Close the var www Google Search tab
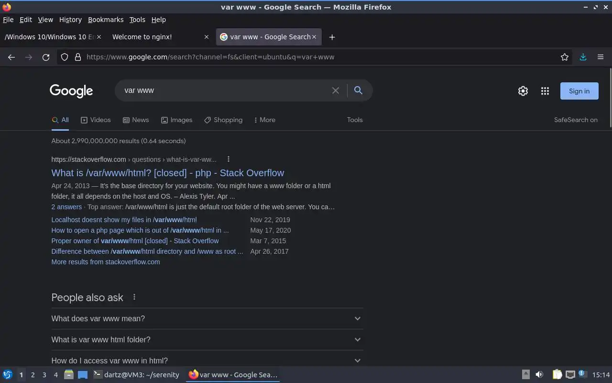 point(314,37)
